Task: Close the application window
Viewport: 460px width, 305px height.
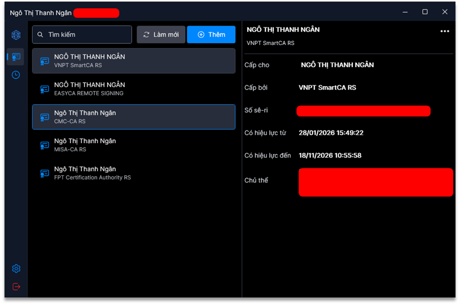Action: pos(445,12)
